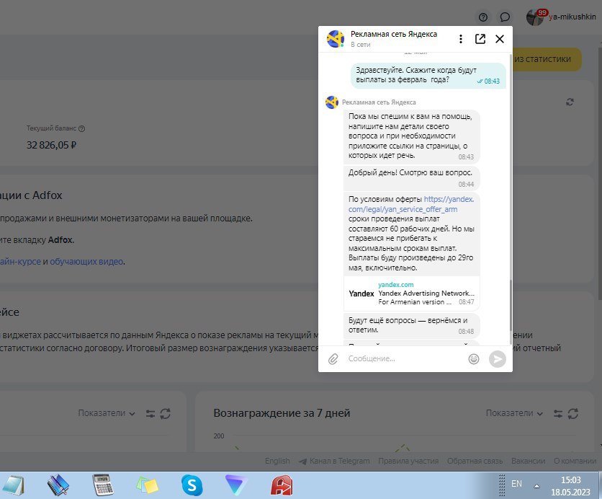This screenshot has height=499, width=602.
Task: Launch Calculator from the taskbar
Action: click(x=103, y=485)
